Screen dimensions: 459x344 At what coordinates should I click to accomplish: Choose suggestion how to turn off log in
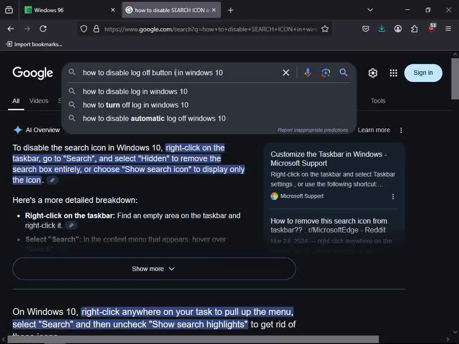click(x=209, y=105)
